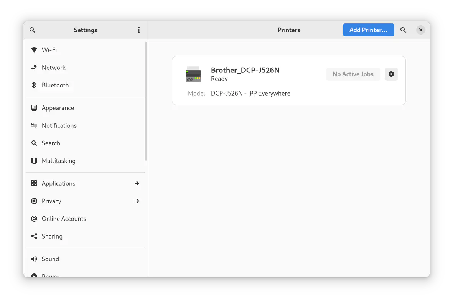Select the Wi-Fi icon in sidebar
The width and height of the screenshot is (453, 303).
coord(34,50)
